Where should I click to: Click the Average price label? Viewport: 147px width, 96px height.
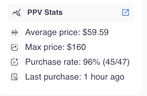[53, 32]
